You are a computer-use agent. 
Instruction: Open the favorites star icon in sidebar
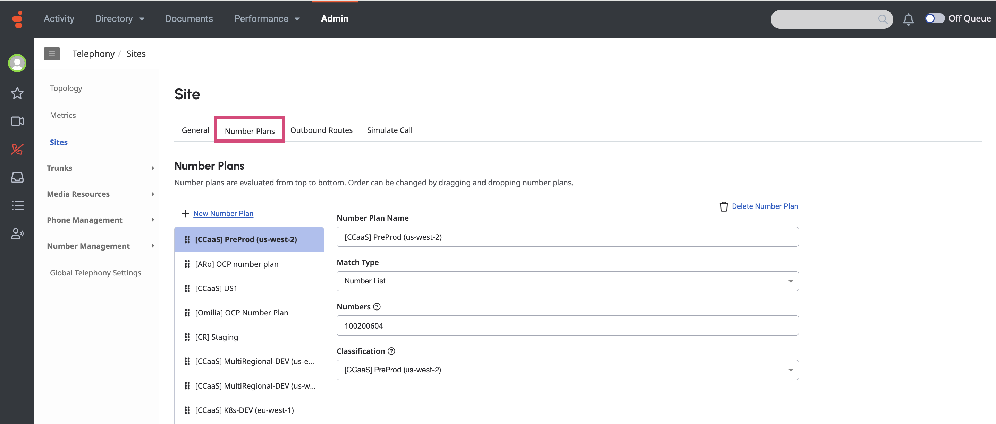17,93
